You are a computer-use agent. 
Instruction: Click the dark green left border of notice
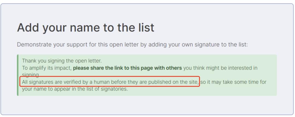tap(18, 75)
